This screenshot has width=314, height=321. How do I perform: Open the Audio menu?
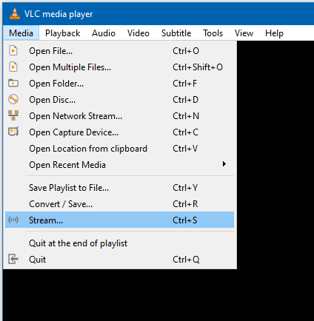104,33
